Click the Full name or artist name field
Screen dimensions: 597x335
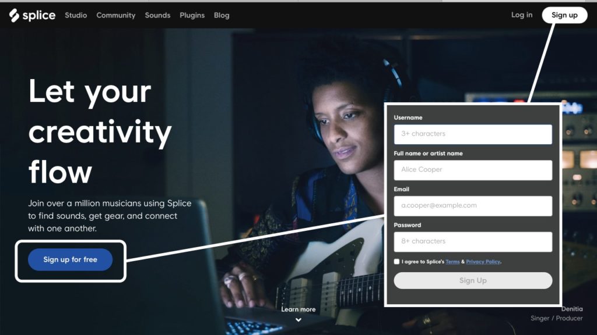[x=473, y=170]
